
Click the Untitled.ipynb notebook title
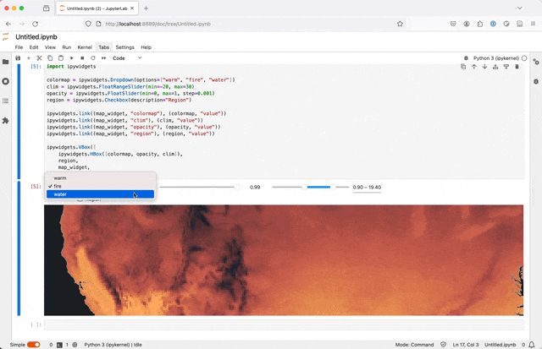tap(36, 37)
